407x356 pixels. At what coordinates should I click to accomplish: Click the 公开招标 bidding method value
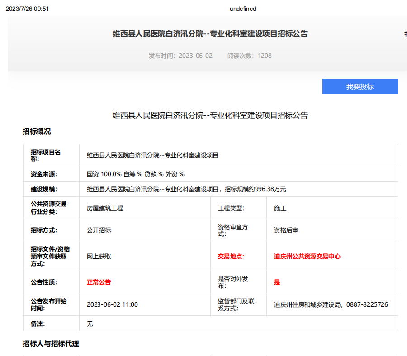(99, 230)
